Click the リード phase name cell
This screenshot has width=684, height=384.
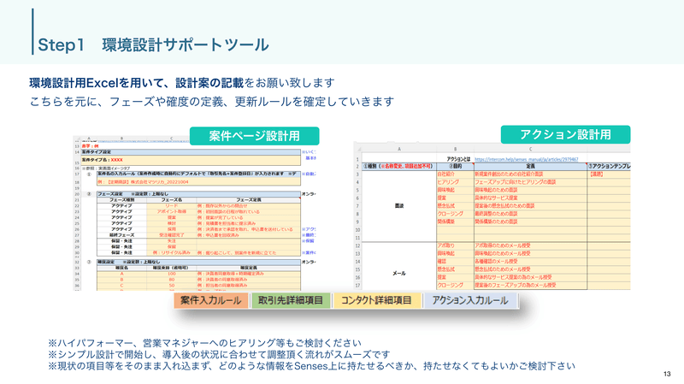point(172,205)
